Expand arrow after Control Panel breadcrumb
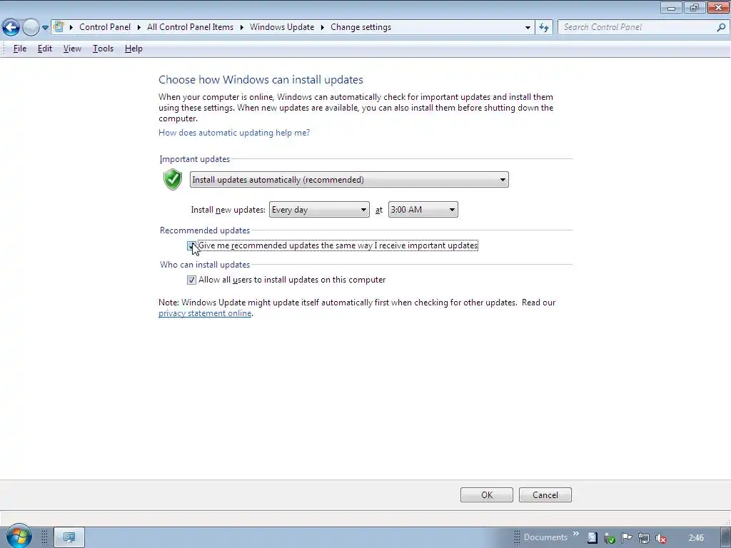This screenshot has width=731, height=548. (x=139, y=28)
